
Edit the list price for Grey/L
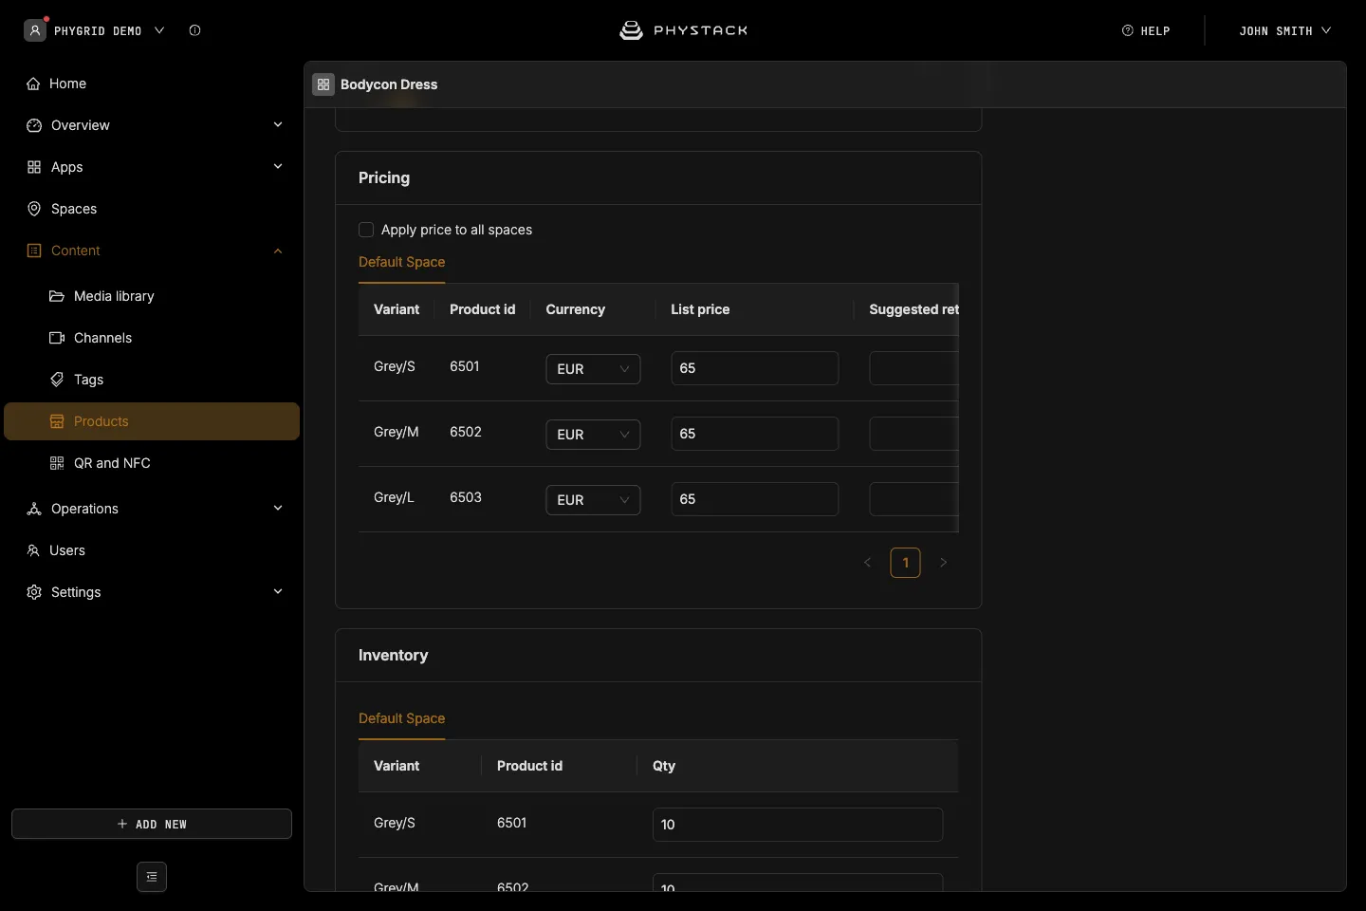click(x=754, y=499)
